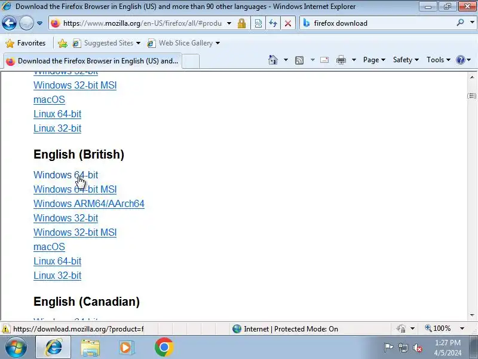Download English (British) Linux 32-bit
Image resolution: width=478 pixels, height=359 pixels.
tap(57, 275)
